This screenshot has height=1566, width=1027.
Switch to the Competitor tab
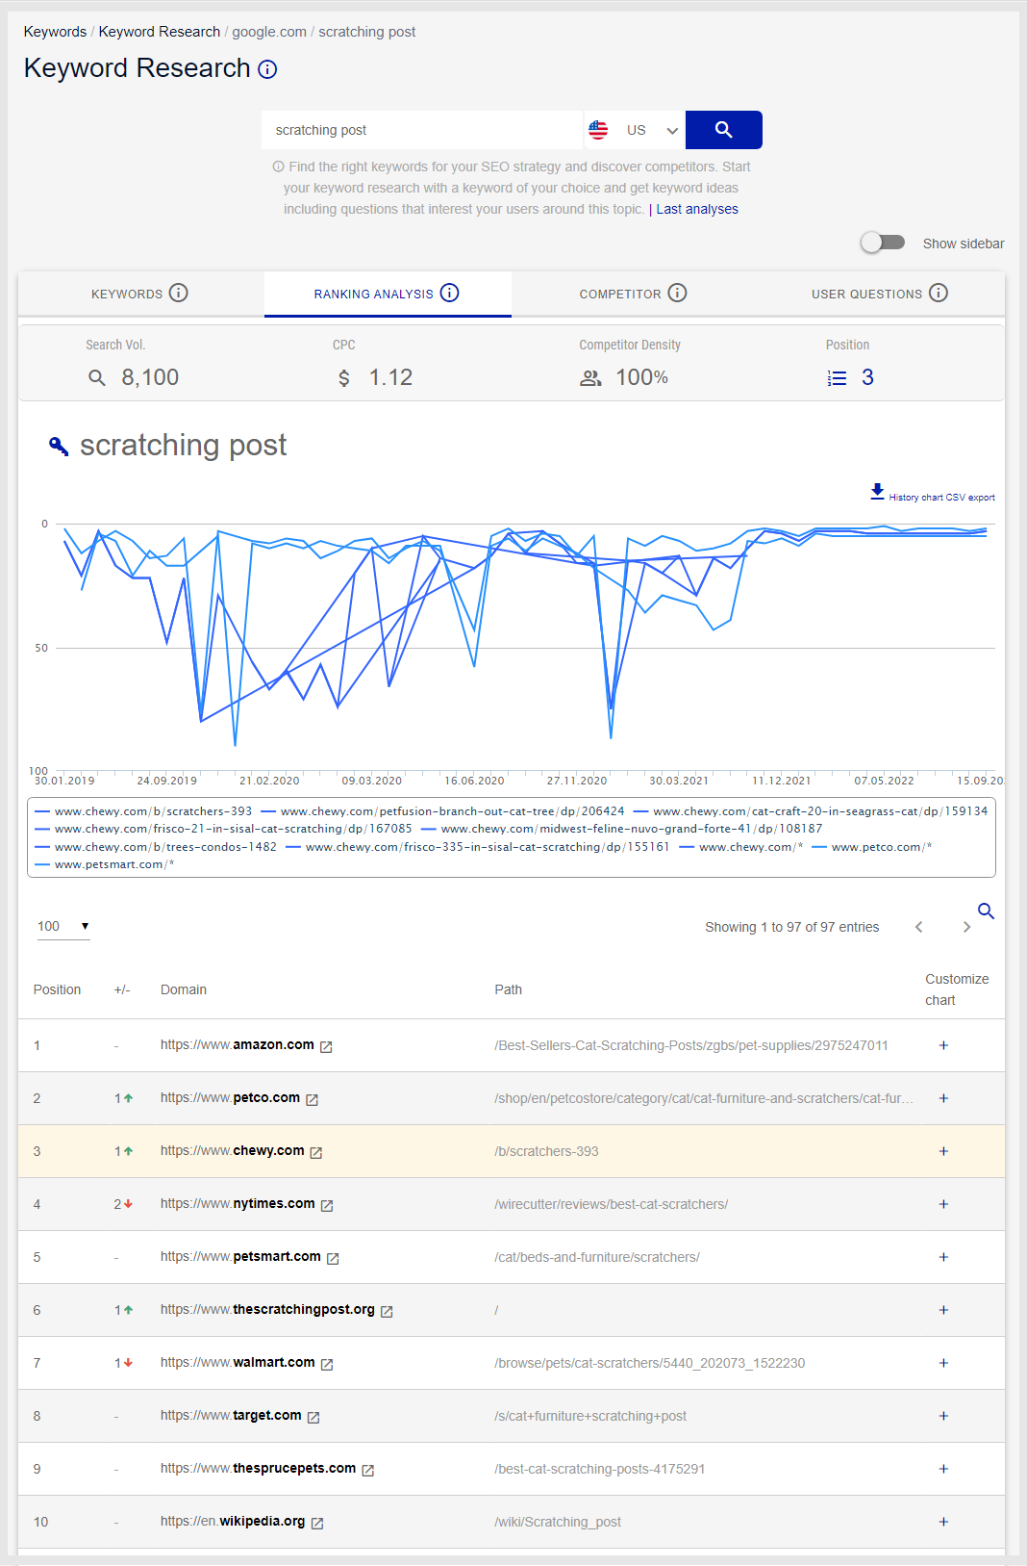point(634,294)
